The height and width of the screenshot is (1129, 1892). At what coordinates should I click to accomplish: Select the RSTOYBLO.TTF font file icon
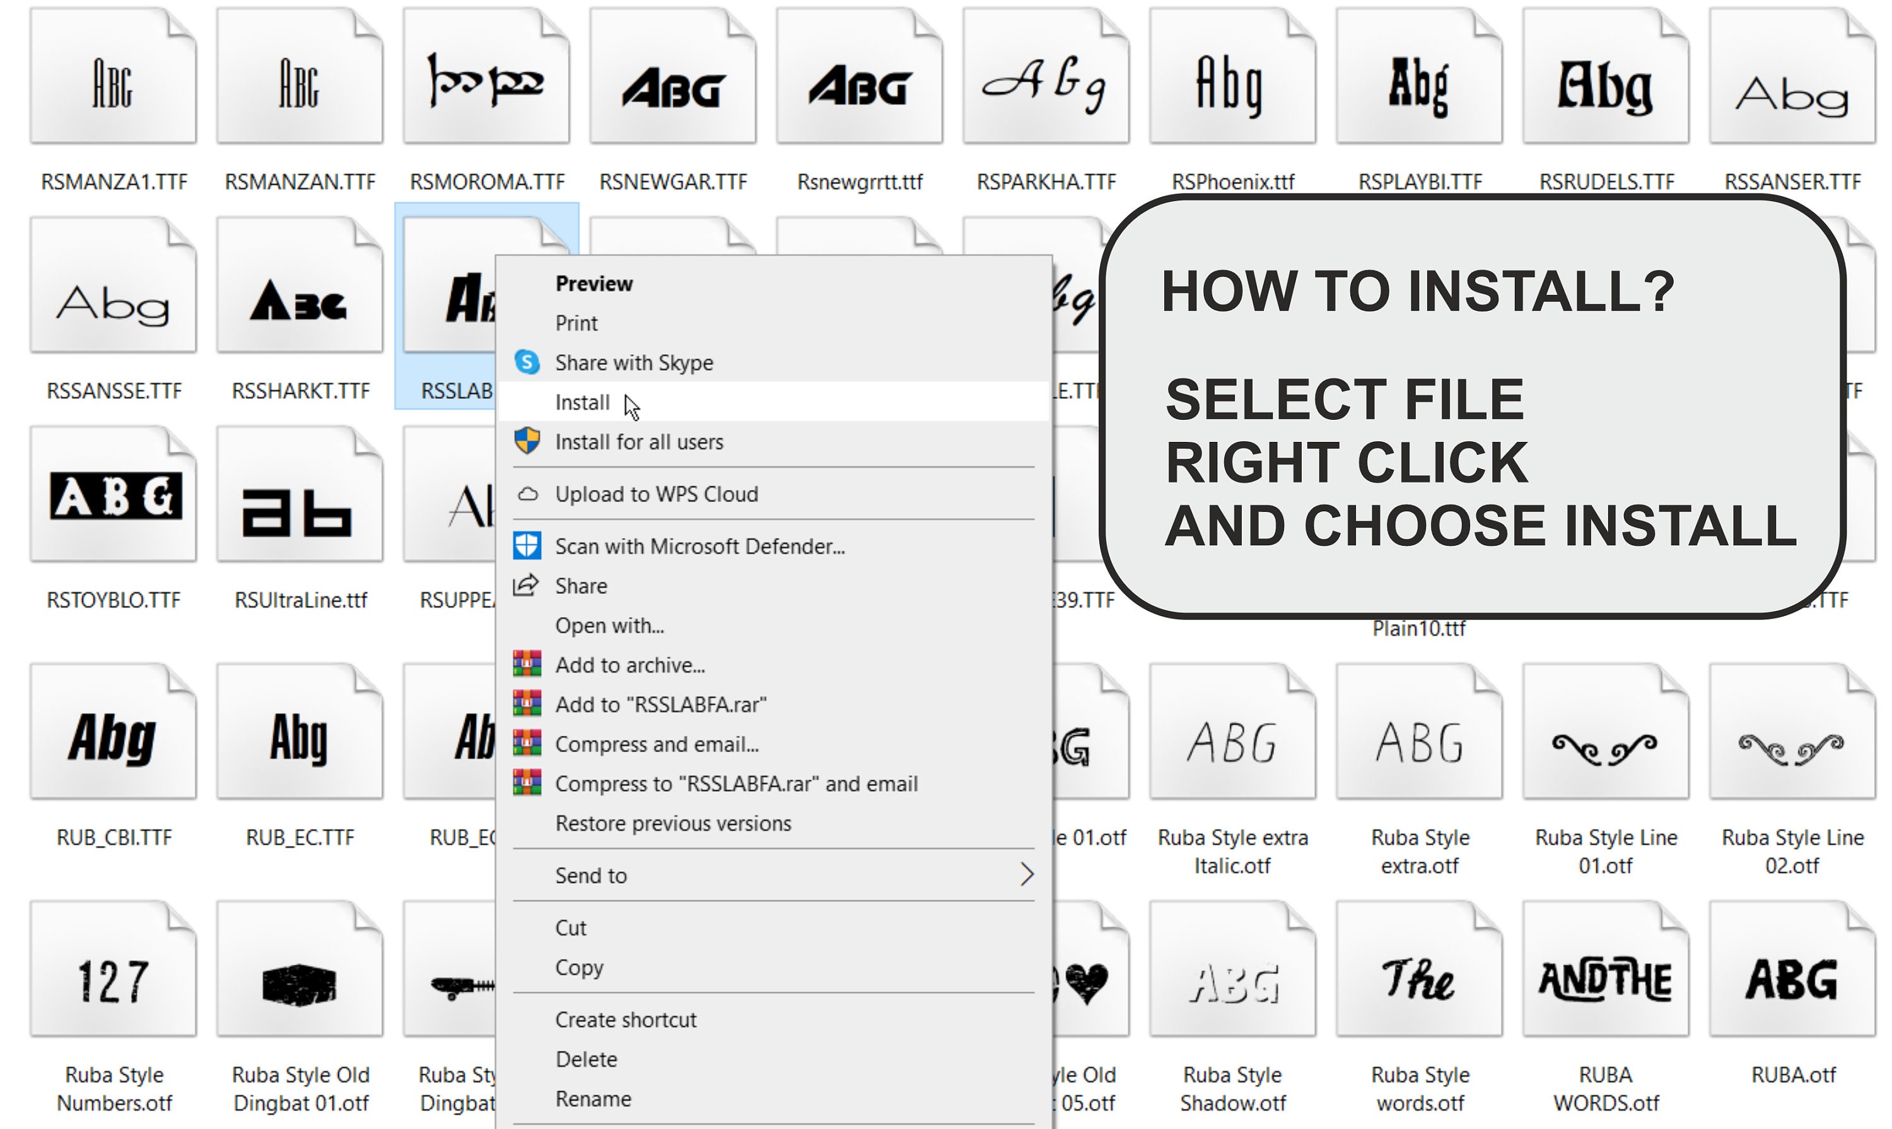click(x=114, y=494)
